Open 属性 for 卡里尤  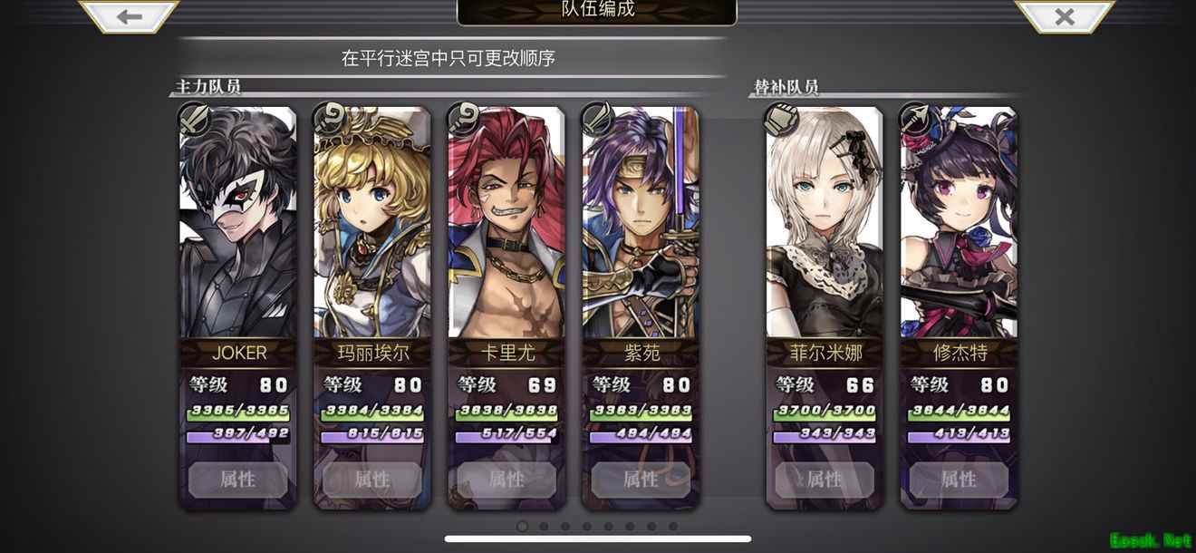(506, 480)
